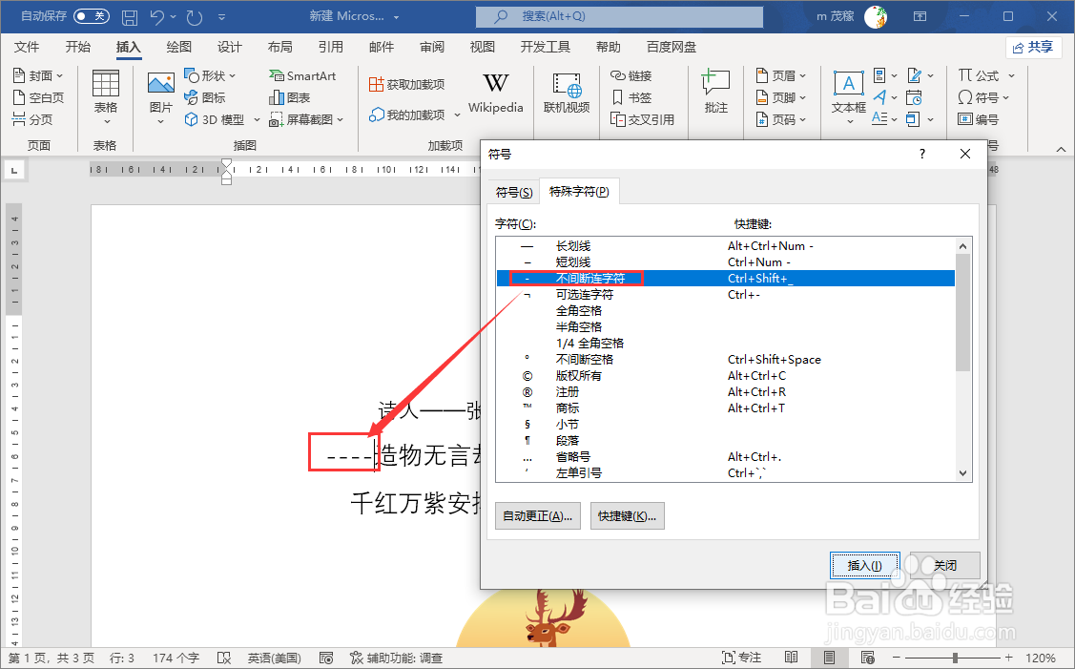Click the ruler tab selector icon
Screen dimensions: 1075x669
[x=14, y=170]
